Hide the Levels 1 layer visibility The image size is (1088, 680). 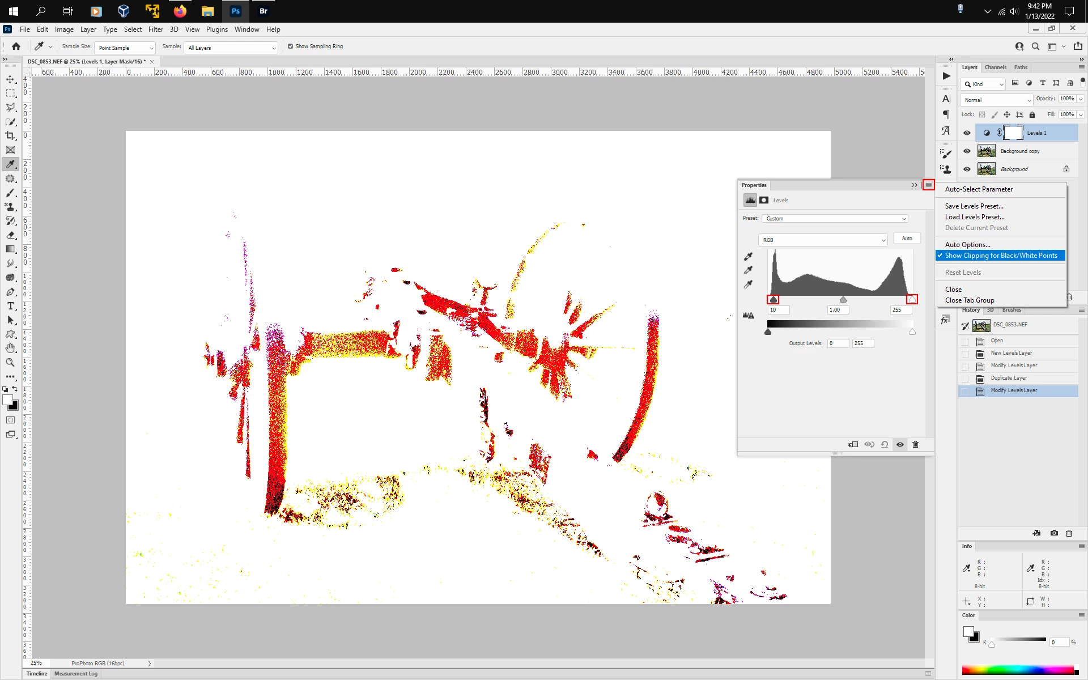tap(967, 133)
